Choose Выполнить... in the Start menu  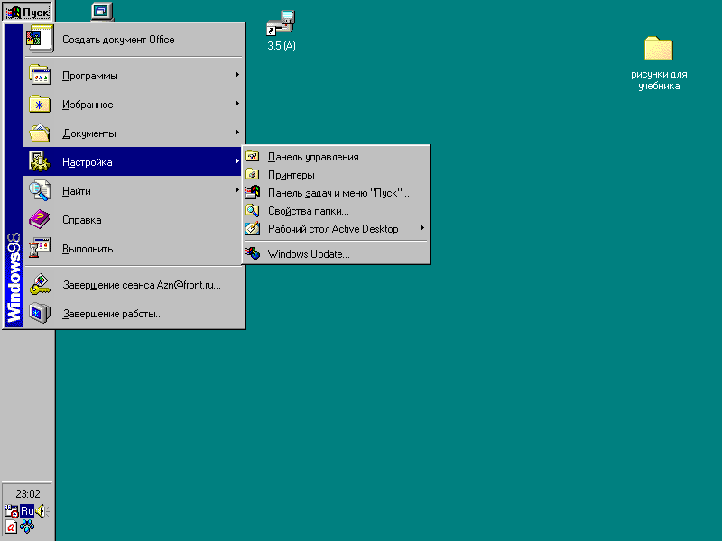pos(134,249)
